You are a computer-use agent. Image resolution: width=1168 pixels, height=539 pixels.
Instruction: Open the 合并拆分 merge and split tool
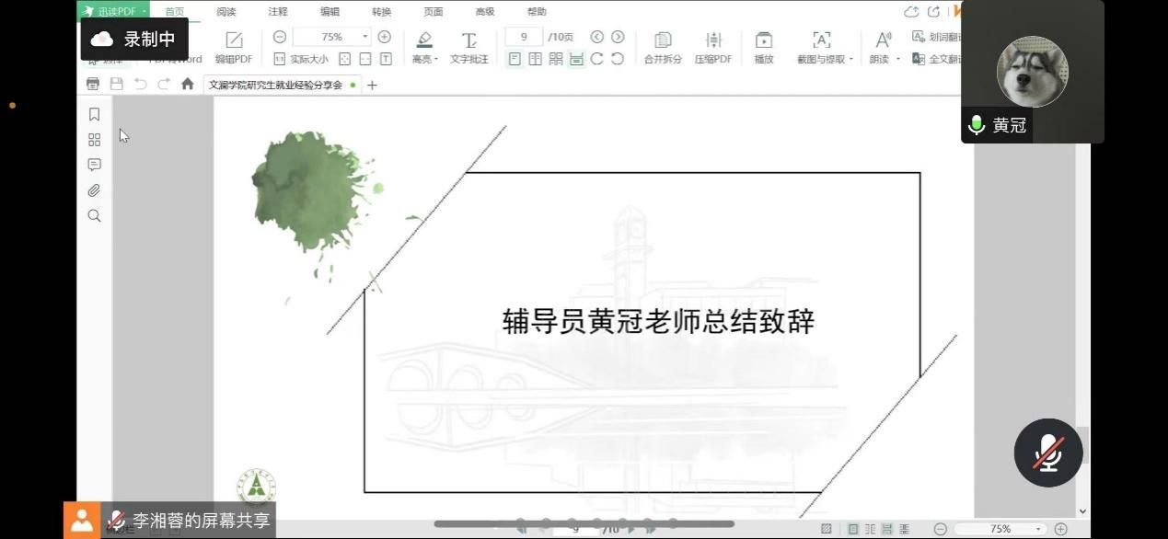pos(663,47)
